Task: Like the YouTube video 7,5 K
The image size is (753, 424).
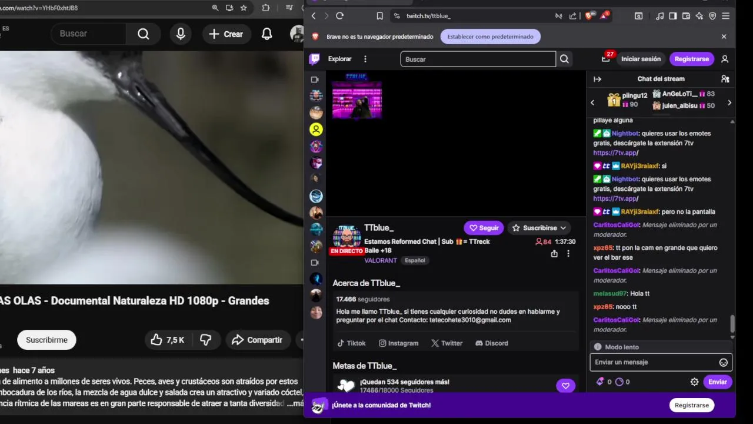Action: tap(168, 340)
